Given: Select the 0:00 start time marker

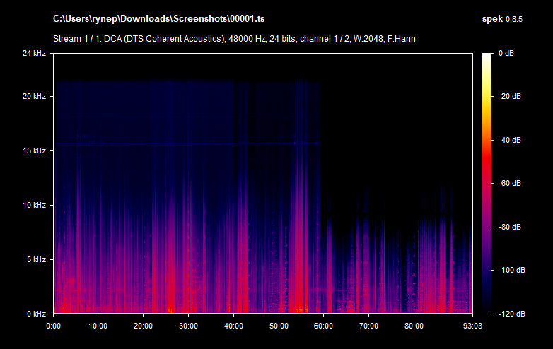Looking at the screenshot, I should [53, 326].
